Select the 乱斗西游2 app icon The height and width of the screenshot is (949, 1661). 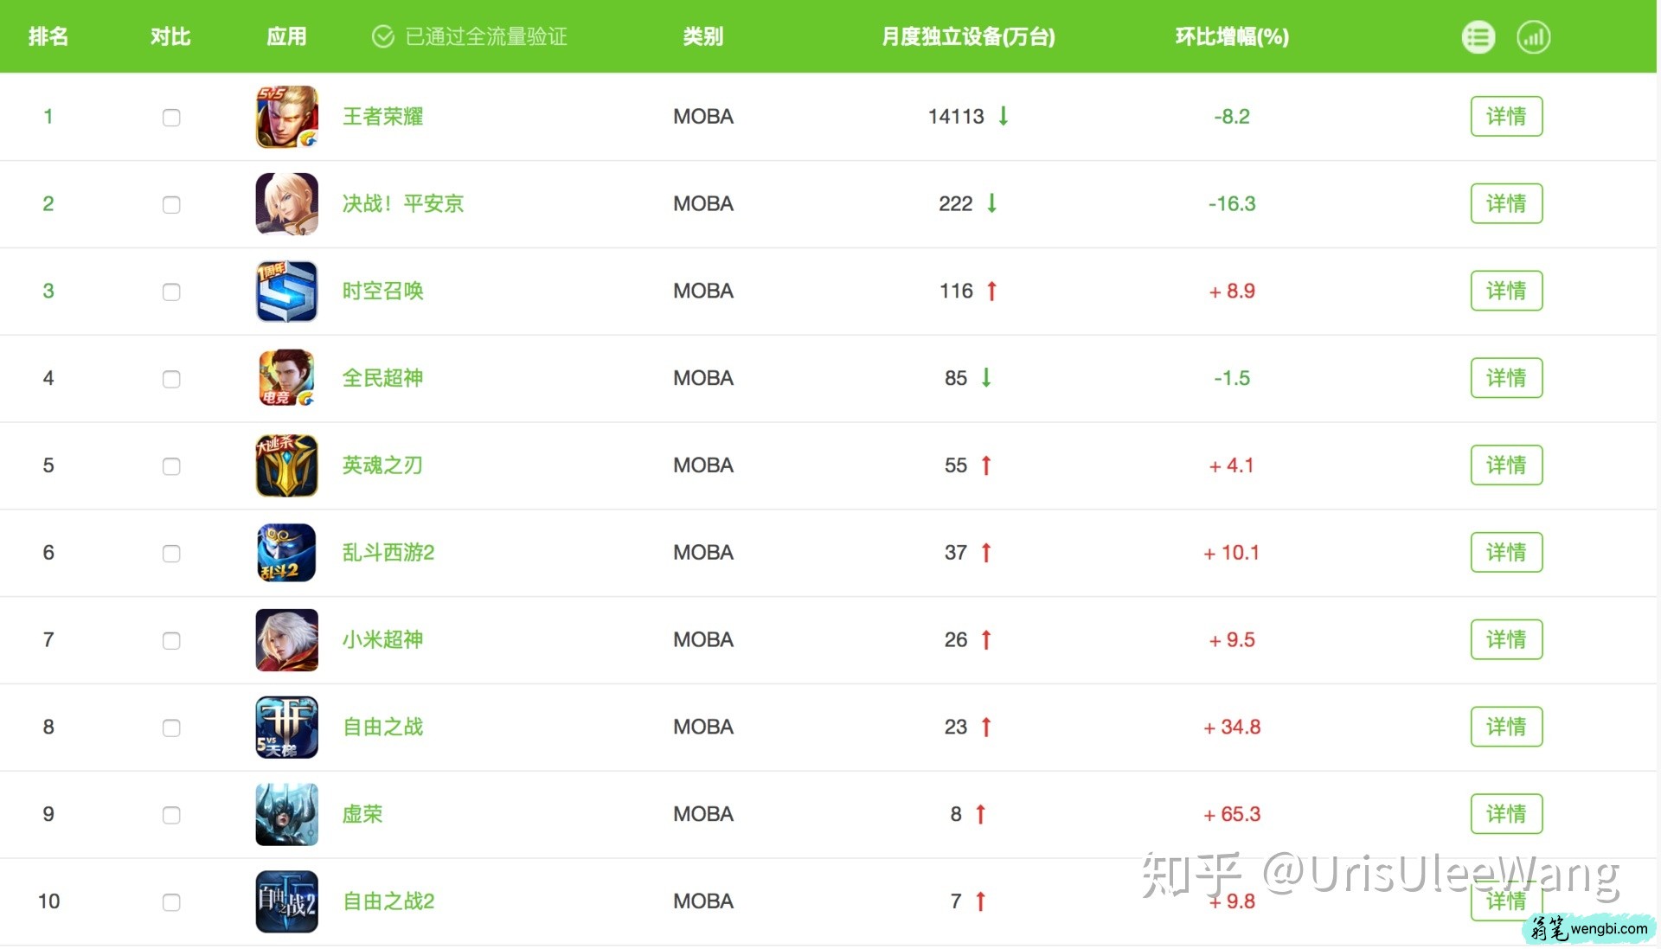tap(286, 553)
